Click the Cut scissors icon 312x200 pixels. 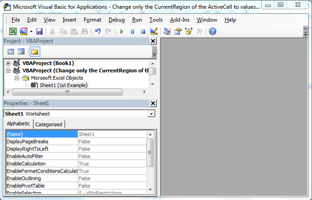52,31
